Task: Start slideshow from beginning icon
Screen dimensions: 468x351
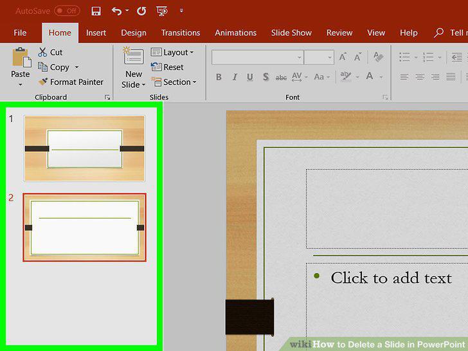Action: (x=162, y=11)
